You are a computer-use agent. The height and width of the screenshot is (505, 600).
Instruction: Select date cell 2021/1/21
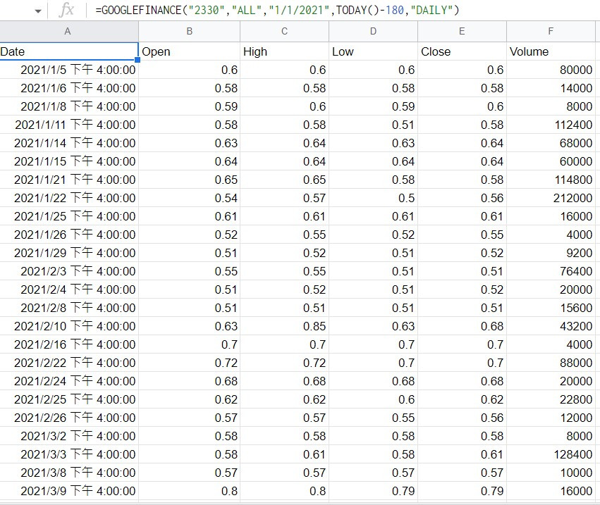[69, 180]
